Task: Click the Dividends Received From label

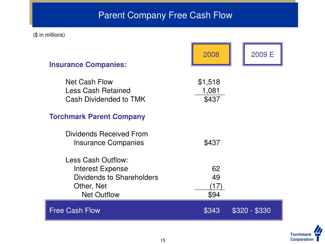Action: click(107, 134)
